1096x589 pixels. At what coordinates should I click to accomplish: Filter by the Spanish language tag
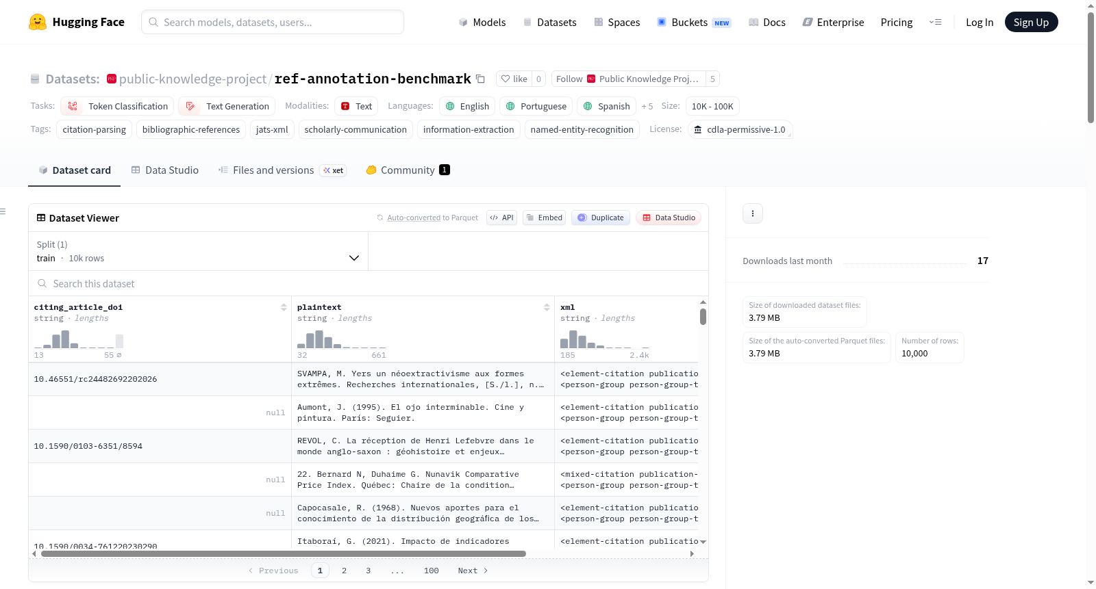pos(606,106)
